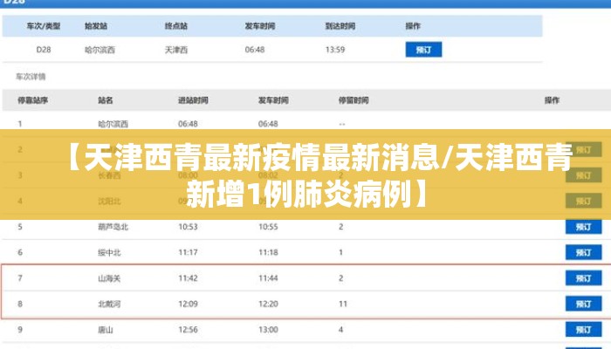Select the 北戴河 station name
The height and width of the screenshot is (349, 611).
click(110, 304)
